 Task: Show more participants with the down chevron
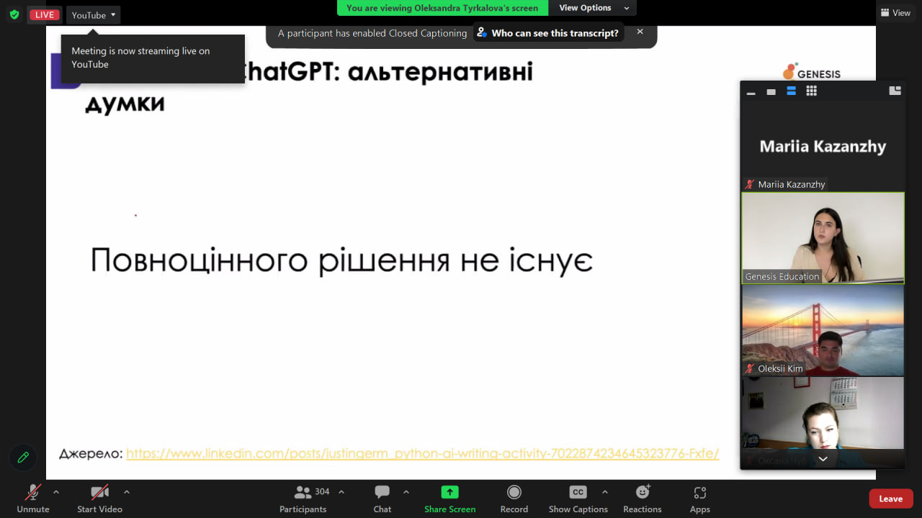click(823, 458)
